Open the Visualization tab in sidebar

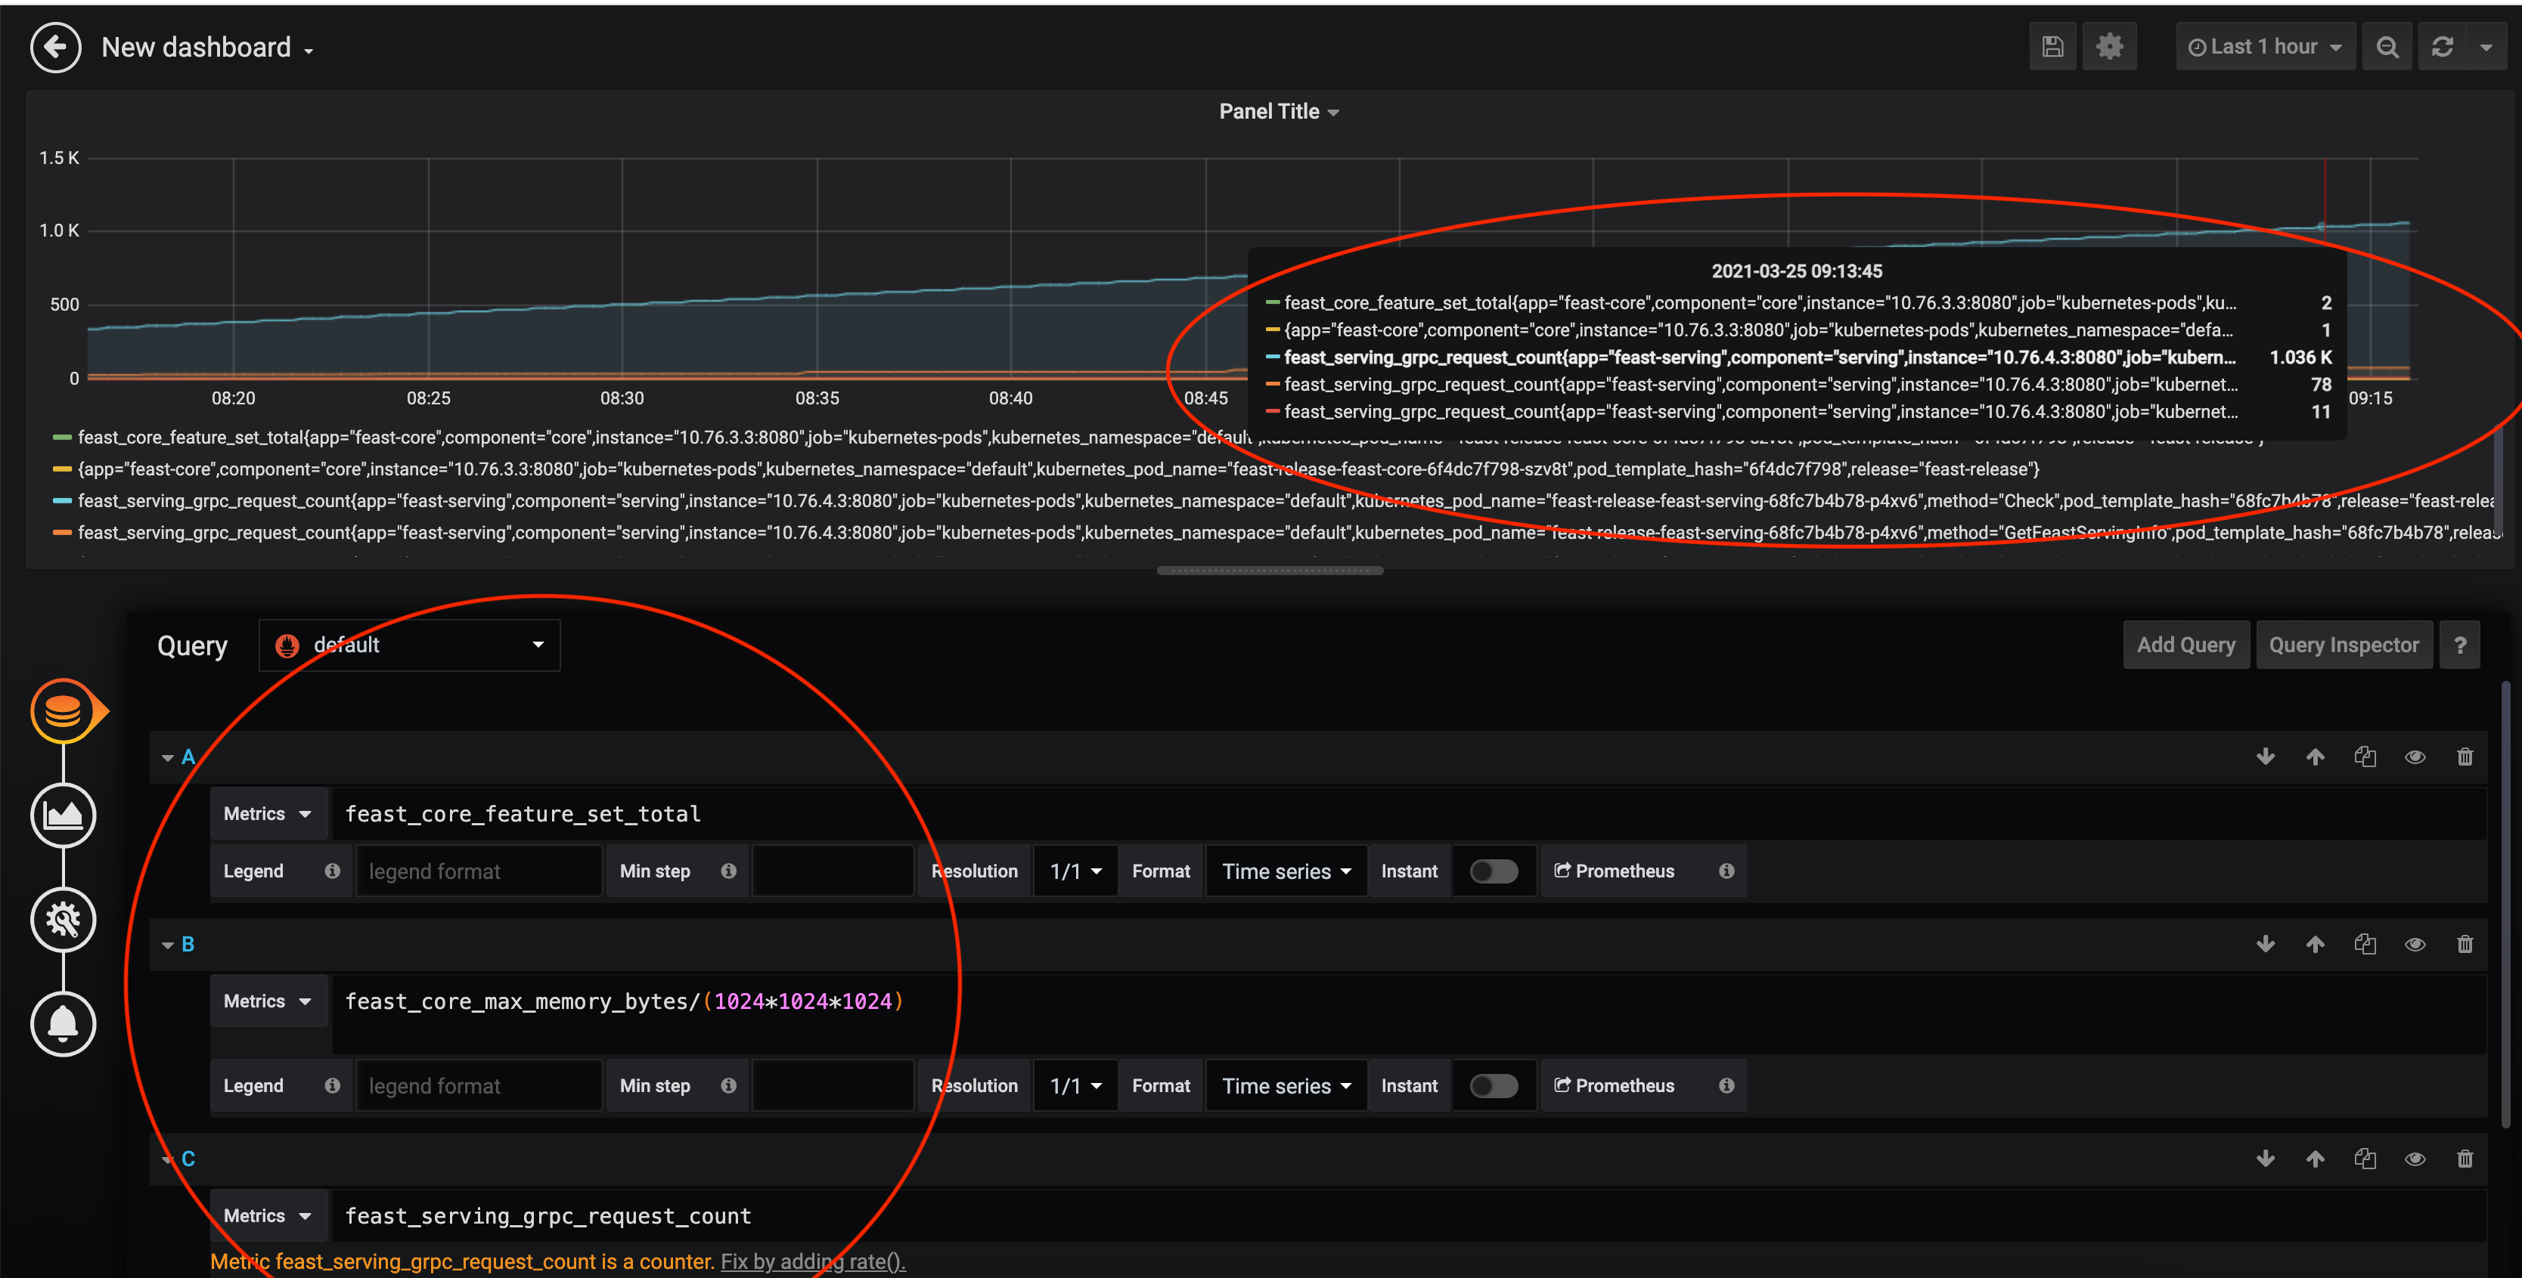63,815
